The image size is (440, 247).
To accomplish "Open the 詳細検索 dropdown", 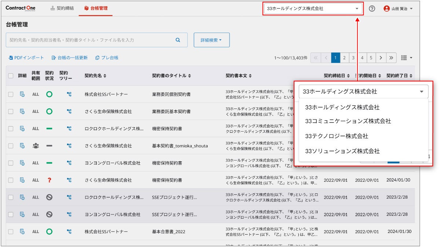I will pos(212,40).
